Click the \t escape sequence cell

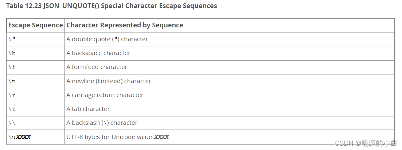click(36, 109)
